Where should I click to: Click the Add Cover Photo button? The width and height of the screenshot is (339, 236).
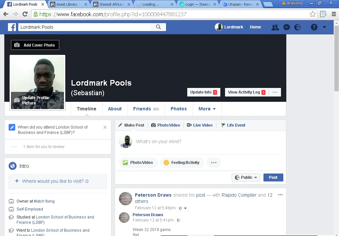35,45
